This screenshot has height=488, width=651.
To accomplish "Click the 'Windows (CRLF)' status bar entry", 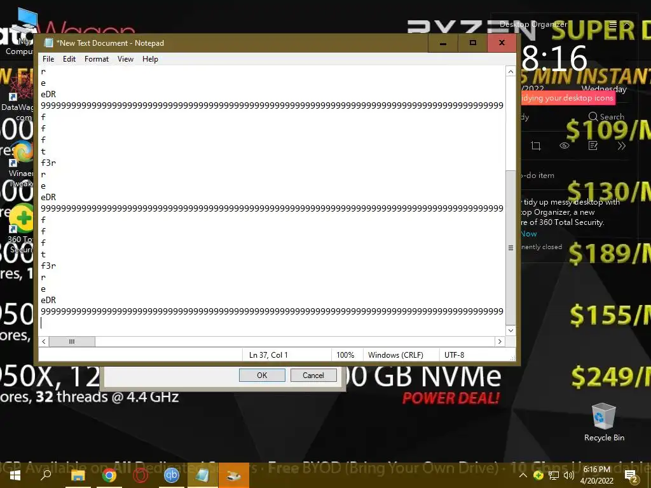I will point(395,355).
